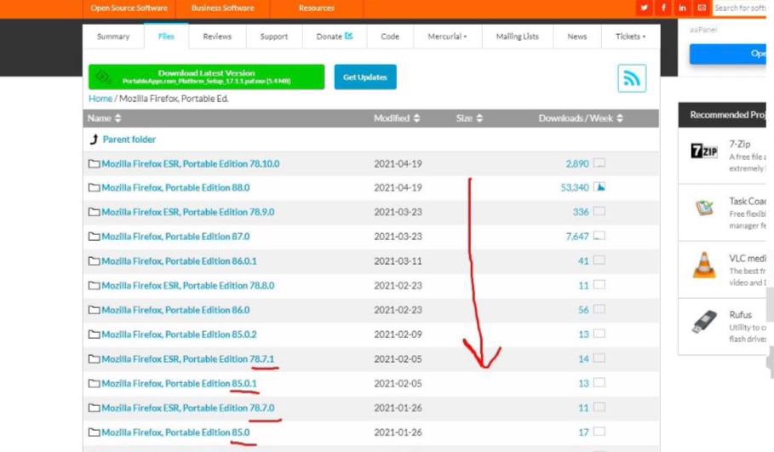Image resolution: width=774 pixels, height=452 pixels.
Task: Open Mozilla Firefox, Portable Edition 85.0.1 folder
Action: pos(179,384)
